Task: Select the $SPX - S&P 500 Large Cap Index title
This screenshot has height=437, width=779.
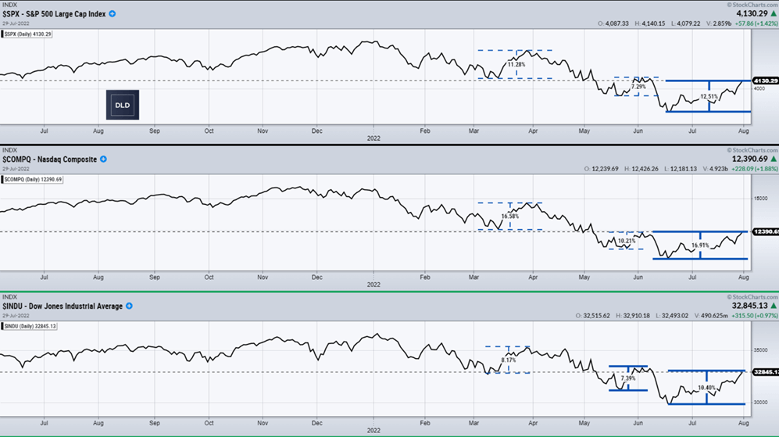Action: (x=54, y=14)
